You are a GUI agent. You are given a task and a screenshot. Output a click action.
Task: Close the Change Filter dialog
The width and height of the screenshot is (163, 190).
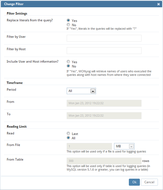pyautogui.click(x=158, y=4)
